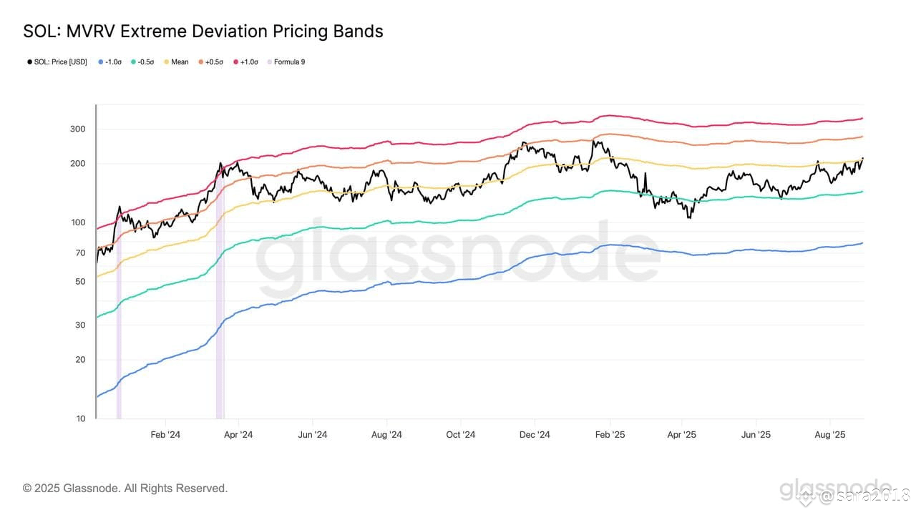The image size is (916, 515).
Task: Toggle the SOL: Price [USD] series label
Action: (61, 62)
